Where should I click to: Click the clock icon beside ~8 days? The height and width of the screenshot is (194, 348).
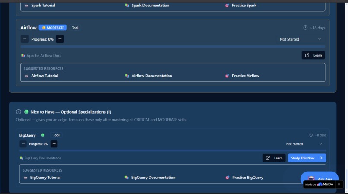311,135
